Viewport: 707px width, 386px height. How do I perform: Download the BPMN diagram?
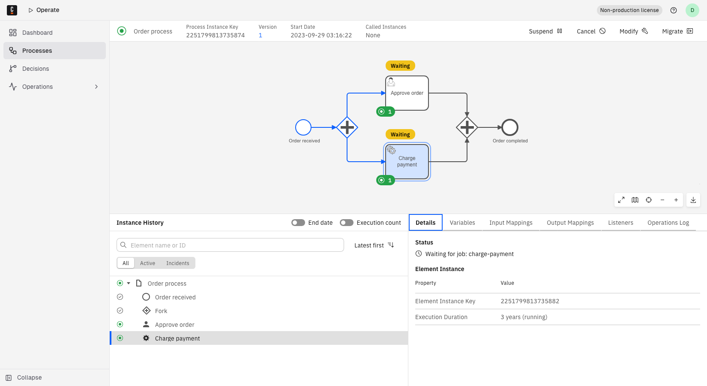tap(693, 200)
